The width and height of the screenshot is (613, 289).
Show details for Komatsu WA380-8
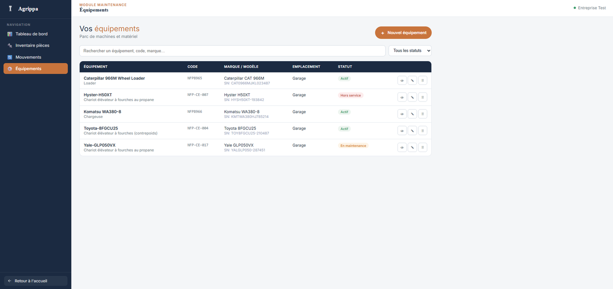[x=402, y=114]
